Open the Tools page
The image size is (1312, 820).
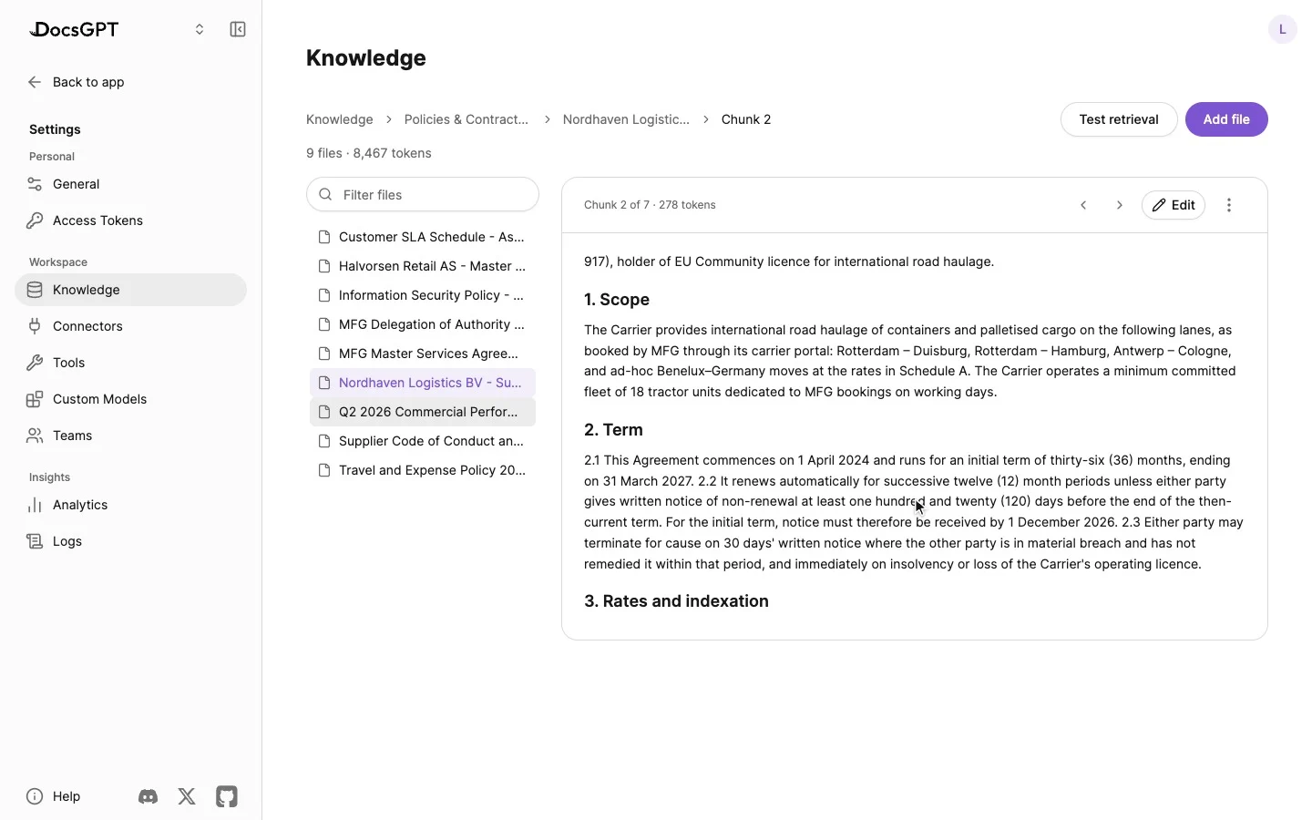coord(130,363)
